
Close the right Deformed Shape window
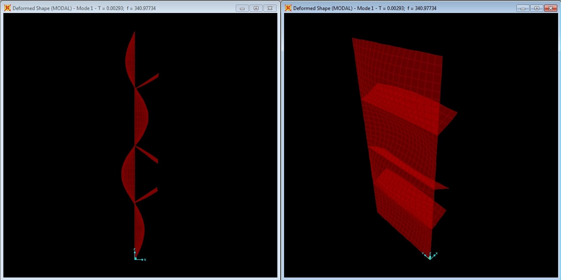pyautogui.click(x=550, y=8)
